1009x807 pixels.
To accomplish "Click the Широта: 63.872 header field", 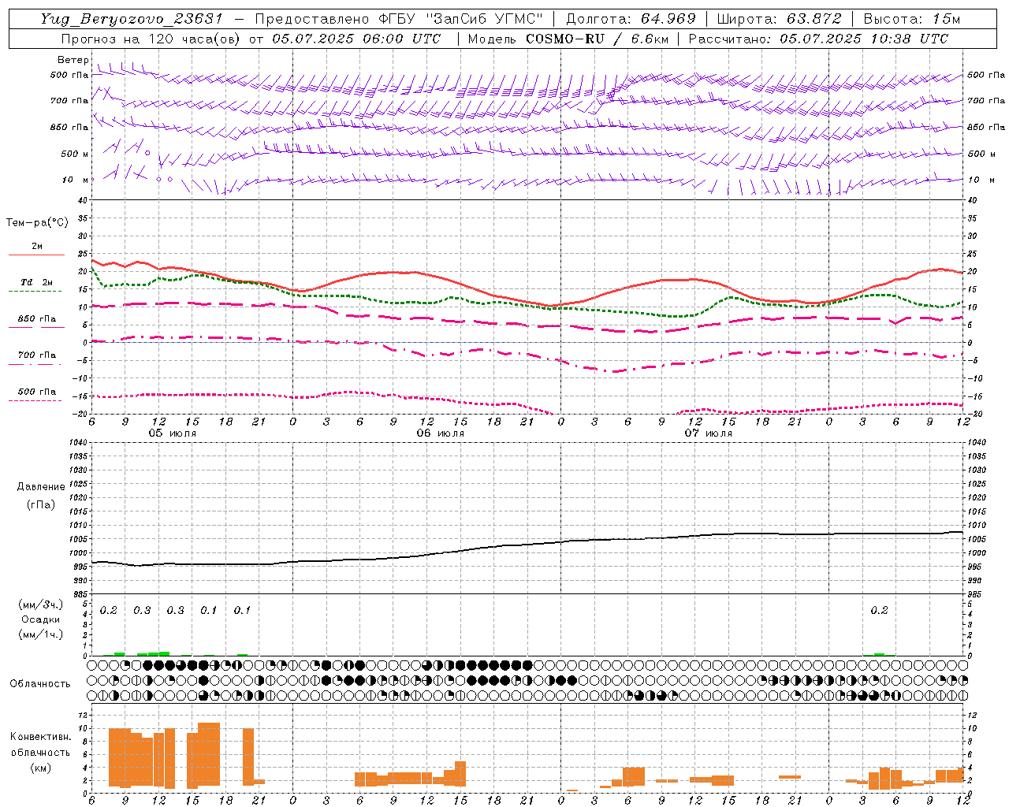I will coord(779,19).
